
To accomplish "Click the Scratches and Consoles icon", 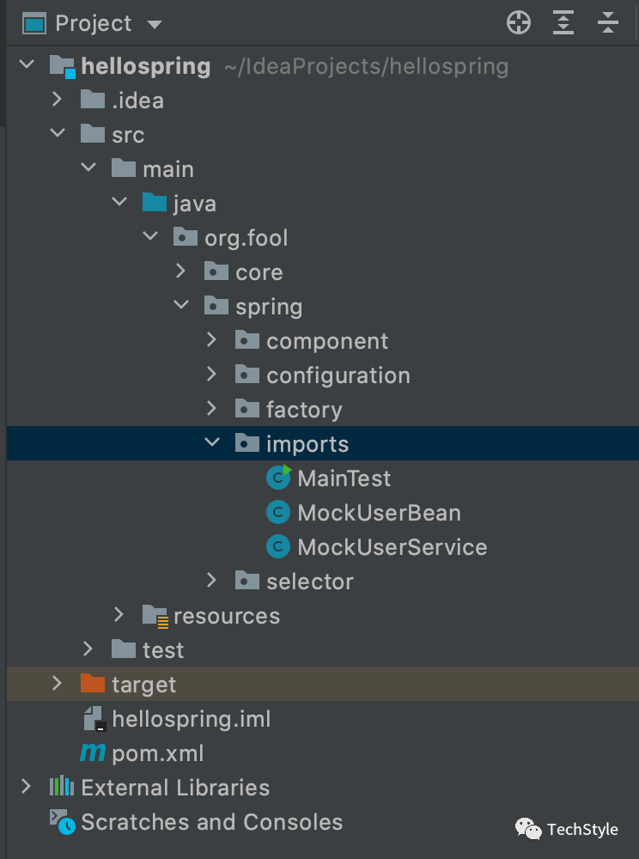I will point(62,821).
